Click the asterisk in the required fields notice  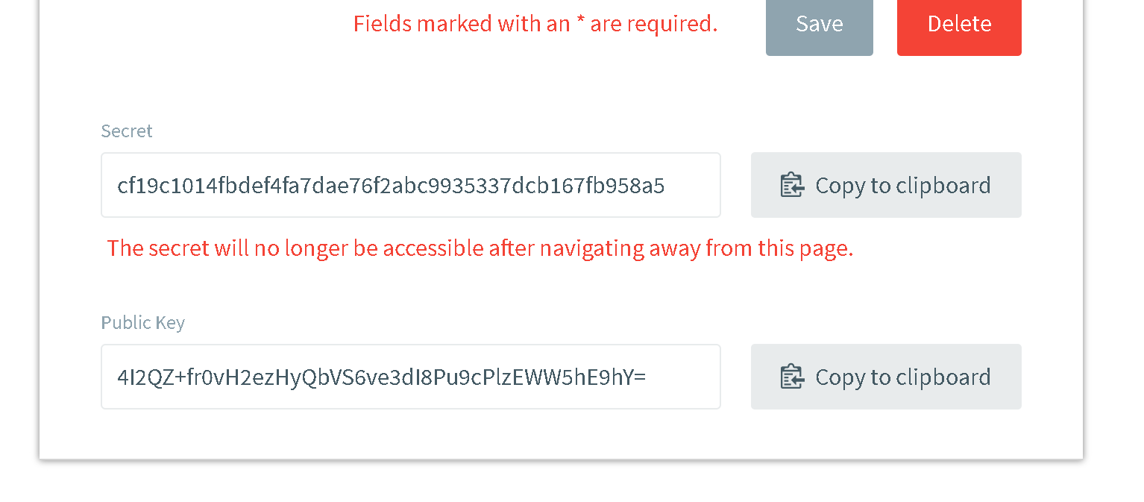pyautogui.click(x=580, y=22)
